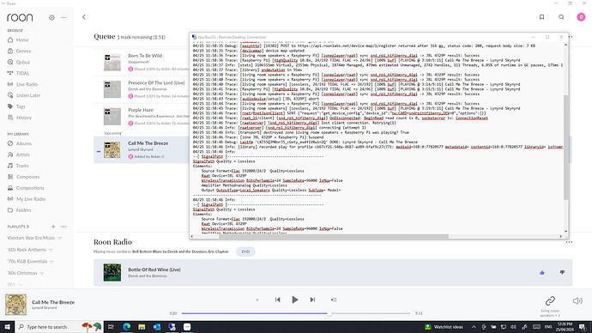592x333 pixels.
Task: Click Bottle Of Red Wine album thumbnail
Action: (112, 273)
